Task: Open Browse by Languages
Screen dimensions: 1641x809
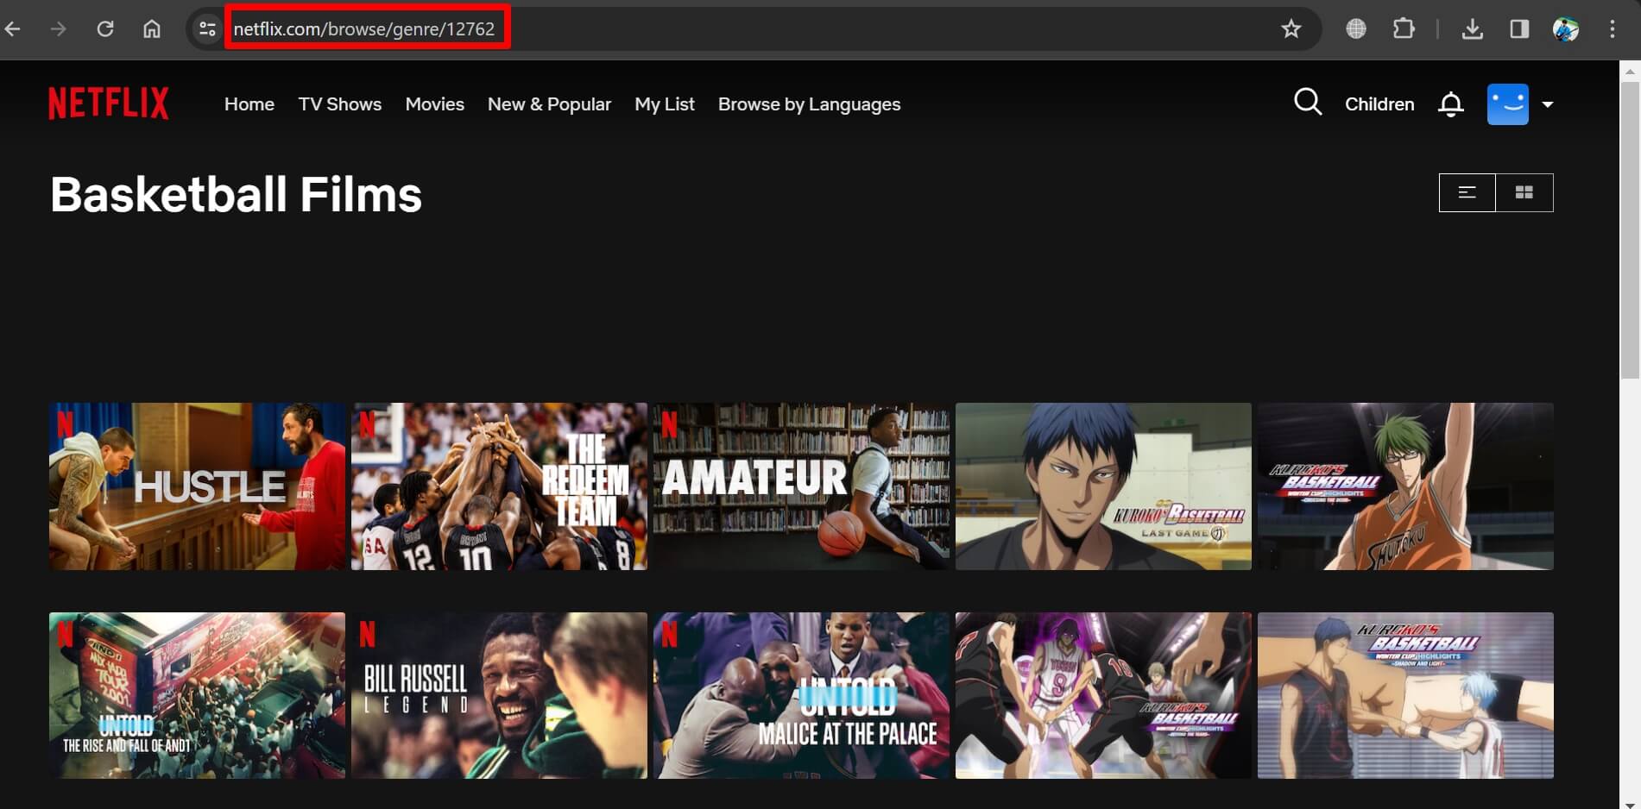Action: 809,104
